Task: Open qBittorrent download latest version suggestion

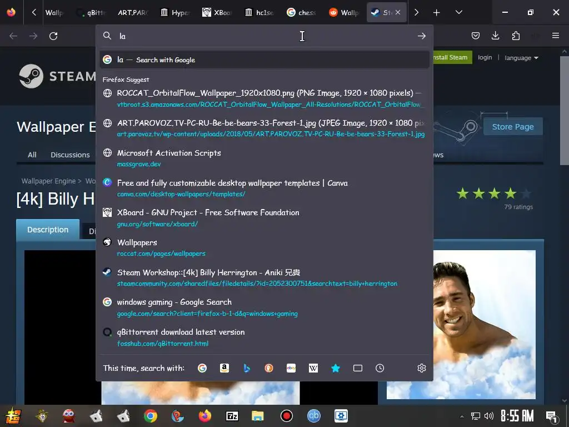Action: point(264,337)
